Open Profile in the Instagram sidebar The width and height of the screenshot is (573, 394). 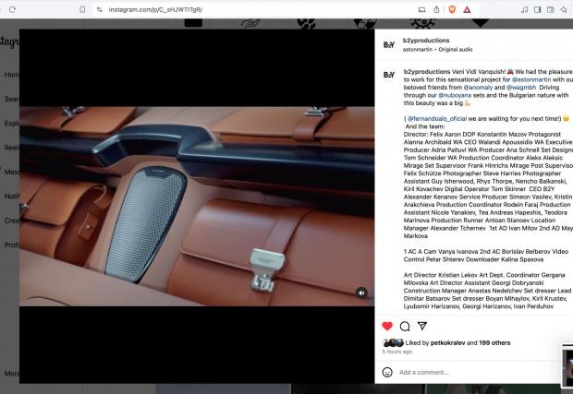pyautogui.click(x=12, y=245)
